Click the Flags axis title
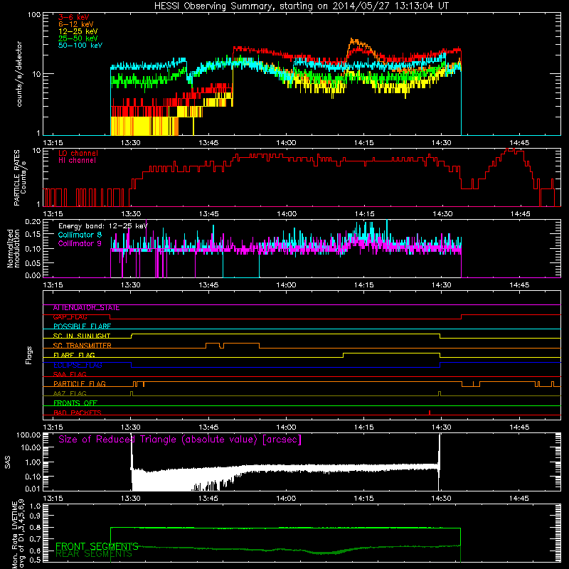The height and width of the screenshot is (569, 569). pos(29,356)
